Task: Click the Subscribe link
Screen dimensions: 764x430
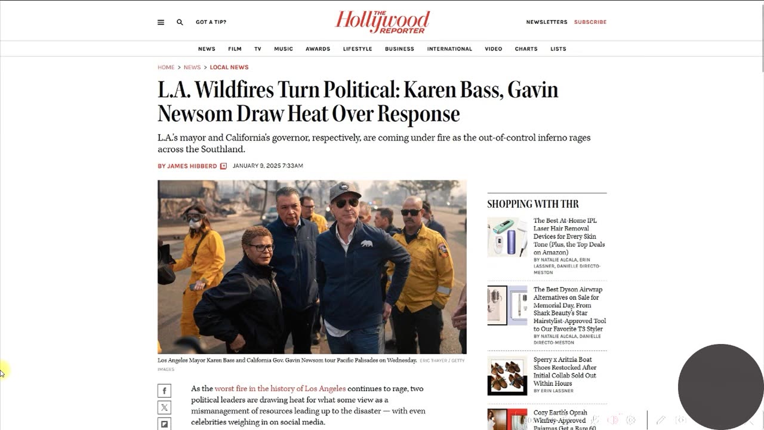Action: click(590, 22)
